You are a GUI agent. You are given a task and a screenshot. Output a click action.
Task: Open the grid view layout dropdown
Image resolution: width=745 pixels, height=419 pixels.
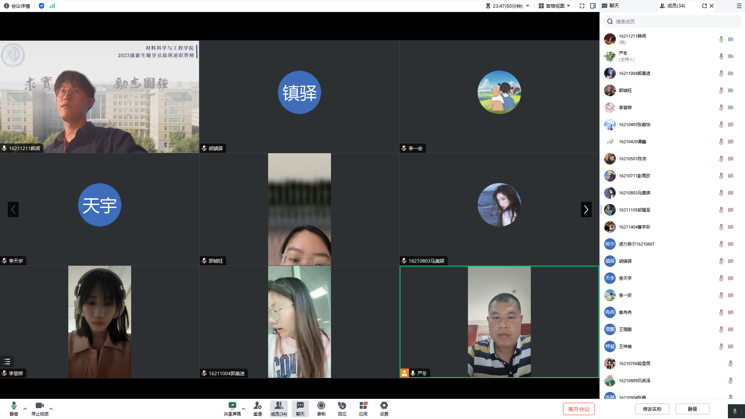[x=554, y=6]
